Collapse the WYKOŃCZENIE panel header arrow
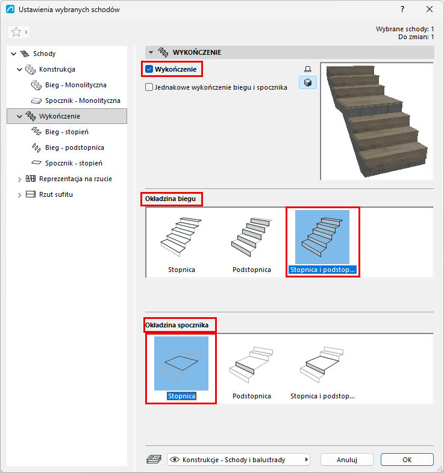 pos(151,52)
